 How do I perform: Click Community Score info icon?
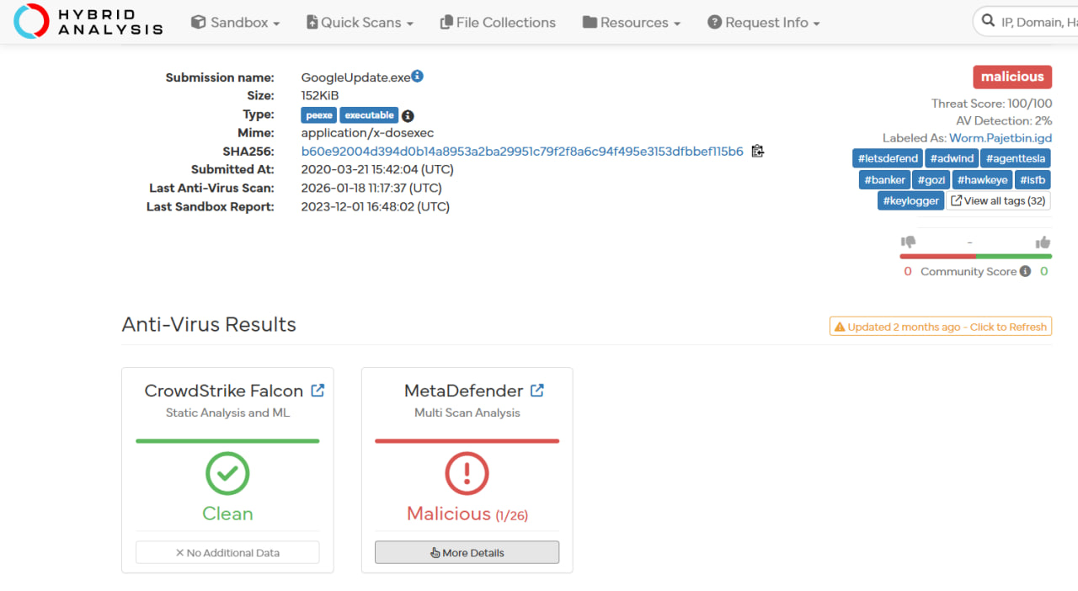pyautogui.click(x=1025, y=271)
